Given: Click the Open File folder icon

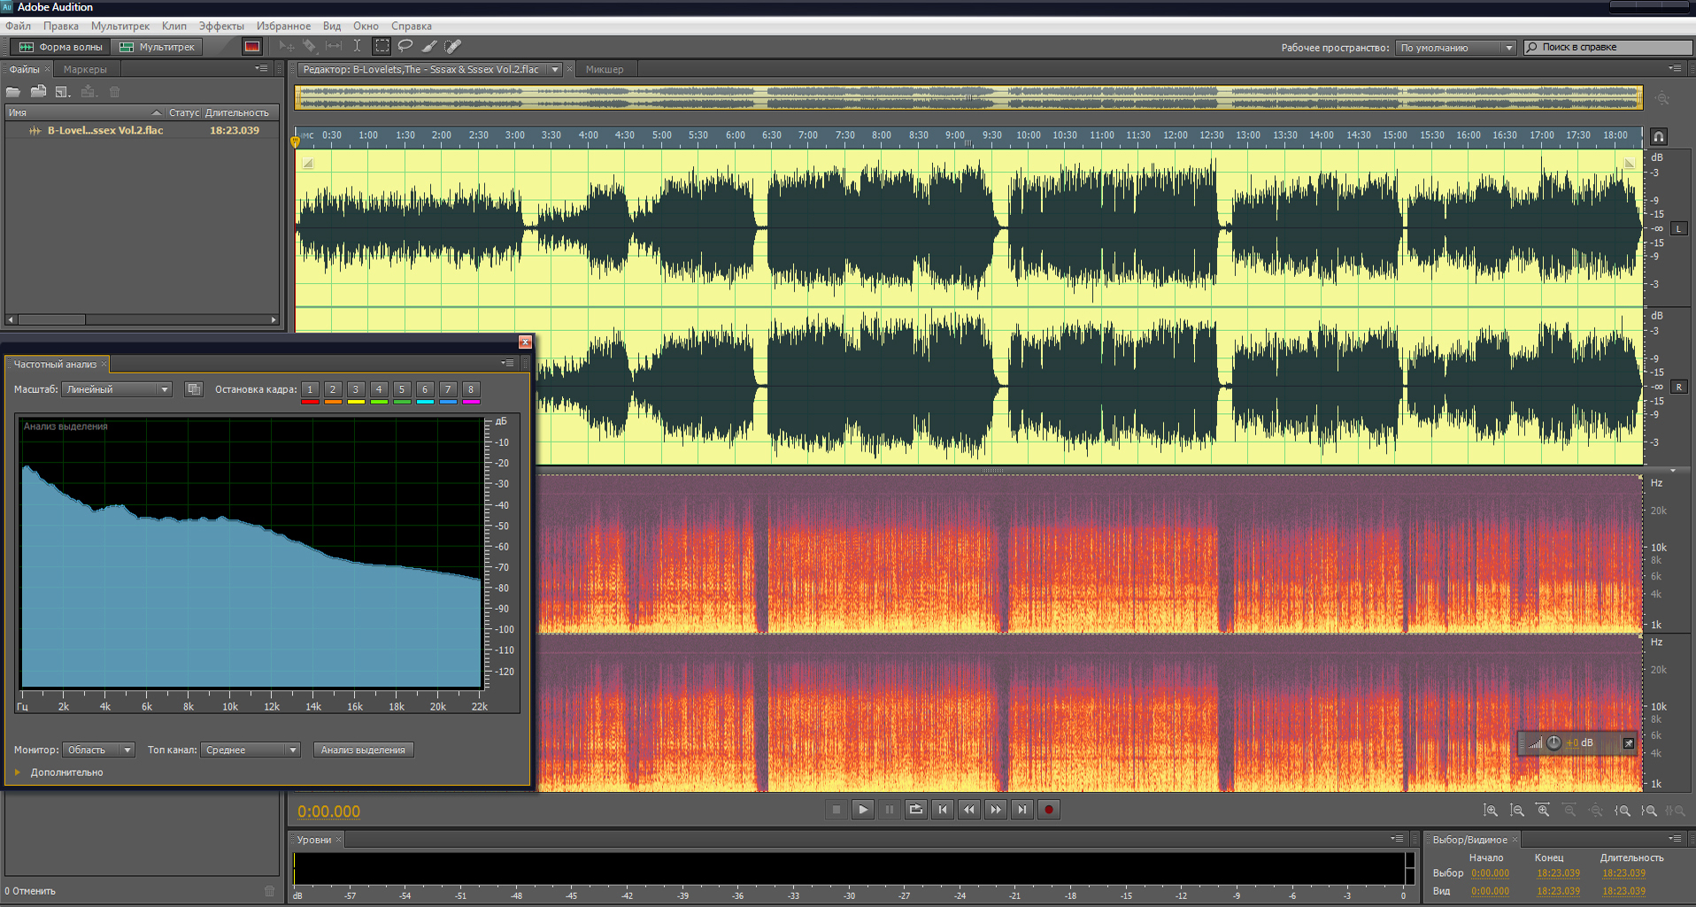Looking at the screenshot, I should (x=13, y=92).
